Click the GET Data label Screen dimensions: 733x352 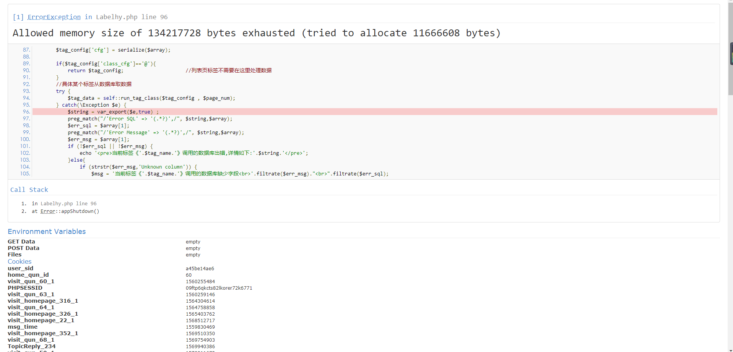tap(21, 242)
